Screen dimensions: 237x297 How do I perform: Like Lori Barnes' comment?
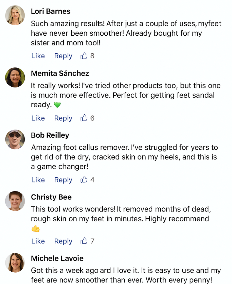coord(38,56)
